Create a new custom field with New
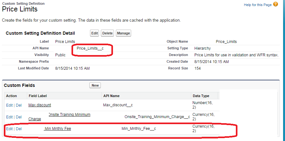 95,85
